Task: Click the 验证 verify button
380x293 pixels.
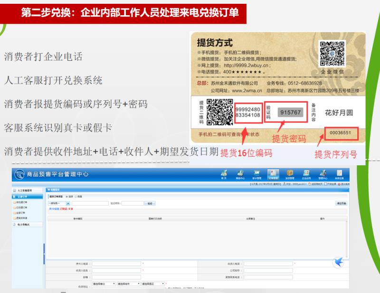Action: point(150,203)
